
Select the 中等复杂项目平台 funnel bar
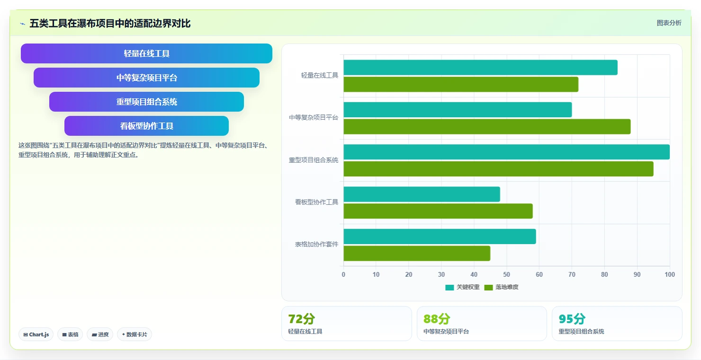[146, 78]
